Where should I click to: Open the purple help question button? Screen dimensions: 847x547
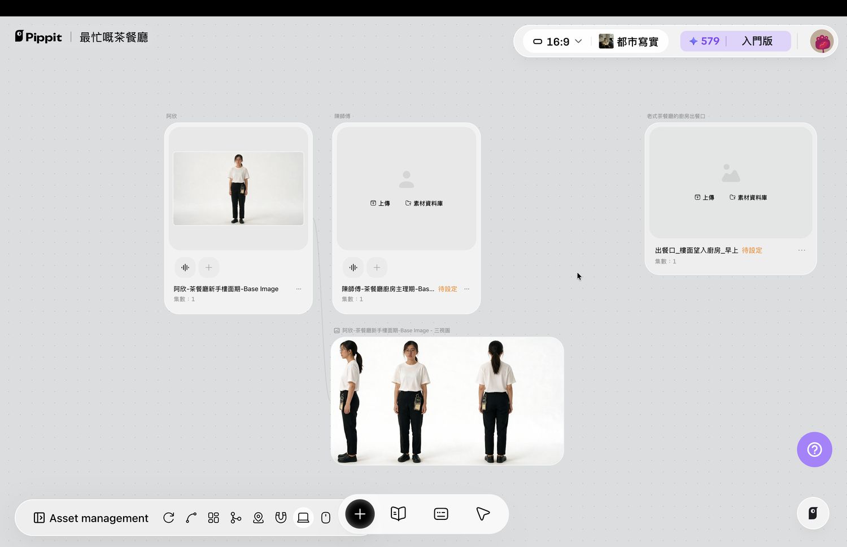(x=814, y=449)
